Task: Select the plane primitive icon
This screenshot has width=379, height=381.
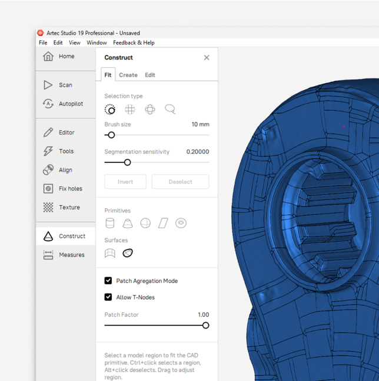Action: [163, 223]
